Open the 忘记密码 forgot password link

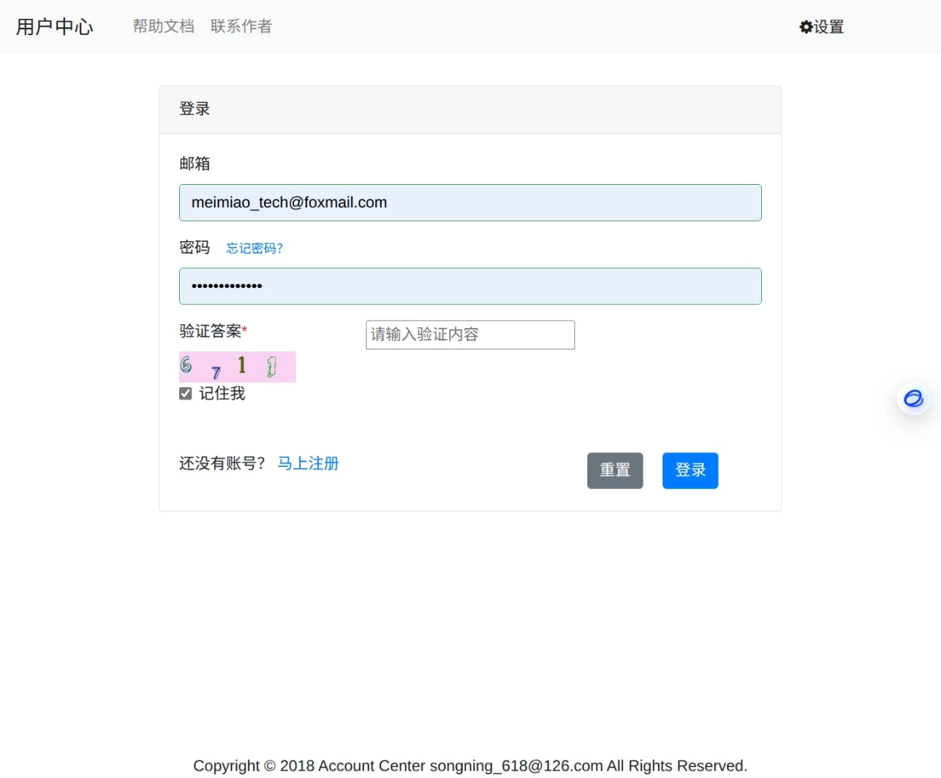pyautogui.click(x=254, y=248)
